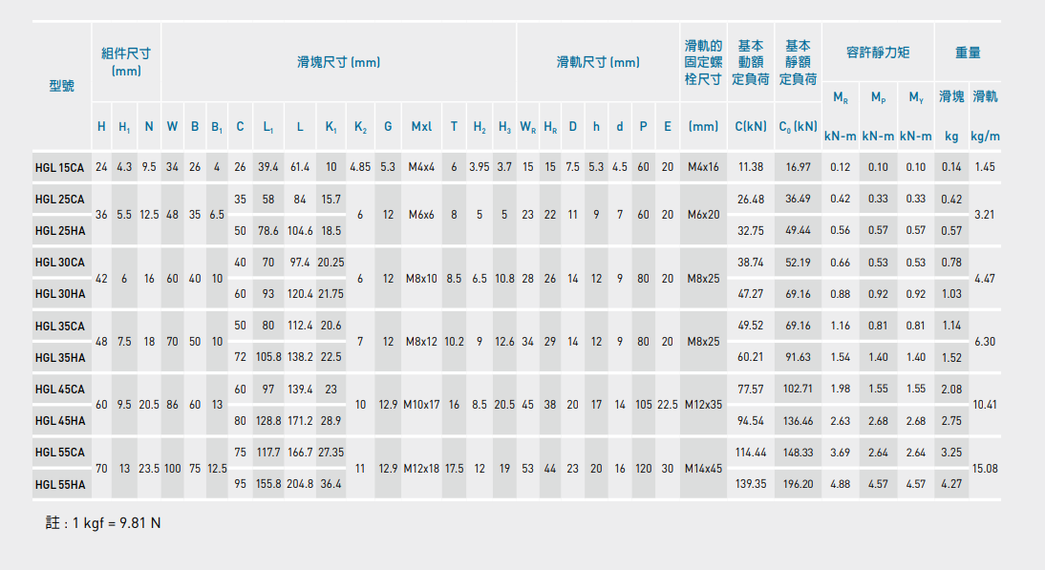Click the 基本靜額定負荷 header

click(798, 62)
